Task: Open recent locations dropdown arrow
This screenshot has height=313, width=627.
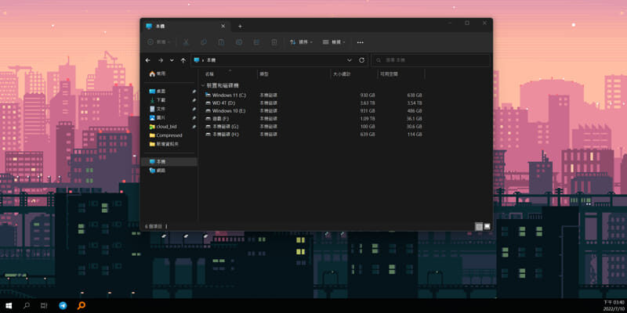Action: [172, 60]
